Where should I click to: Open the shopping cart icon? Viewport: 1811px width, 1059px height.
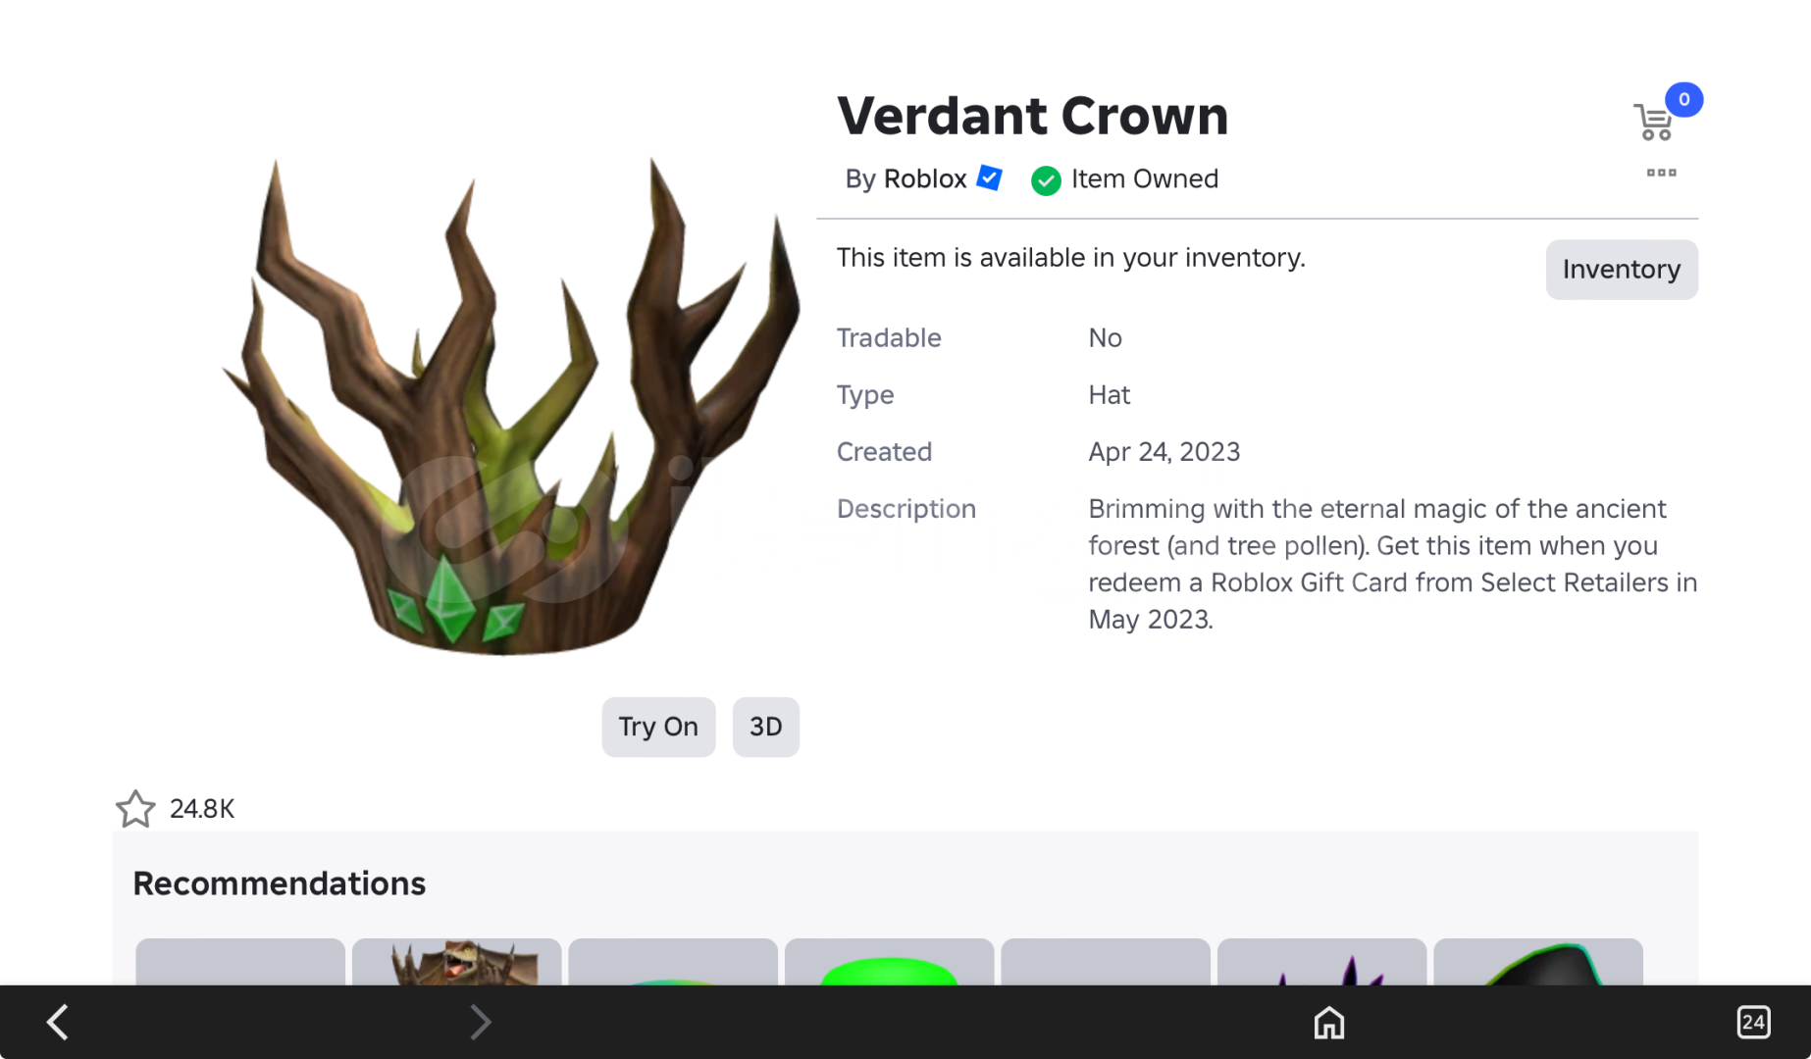click(x=1654, y=123)
